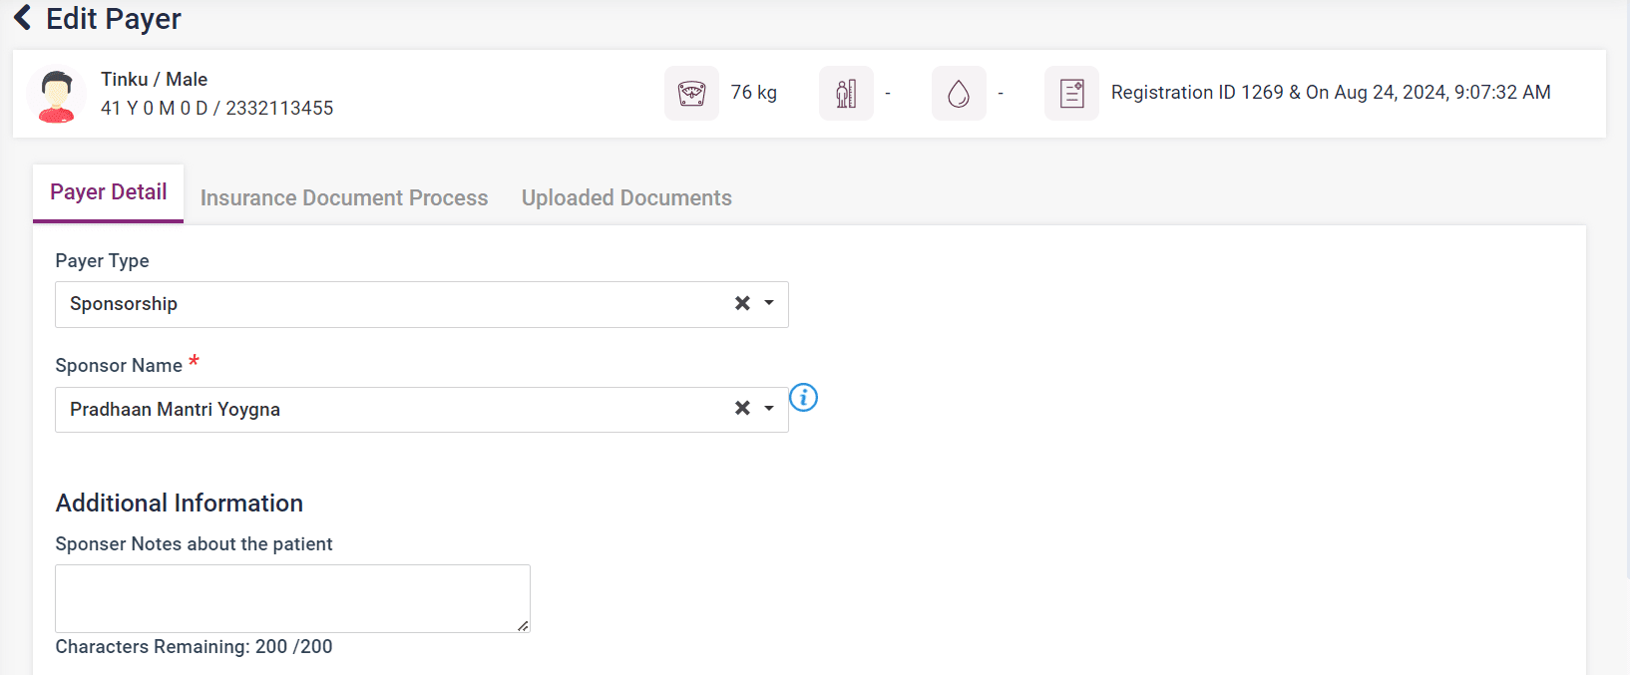Click the blood drop icon

pos(959,94)
